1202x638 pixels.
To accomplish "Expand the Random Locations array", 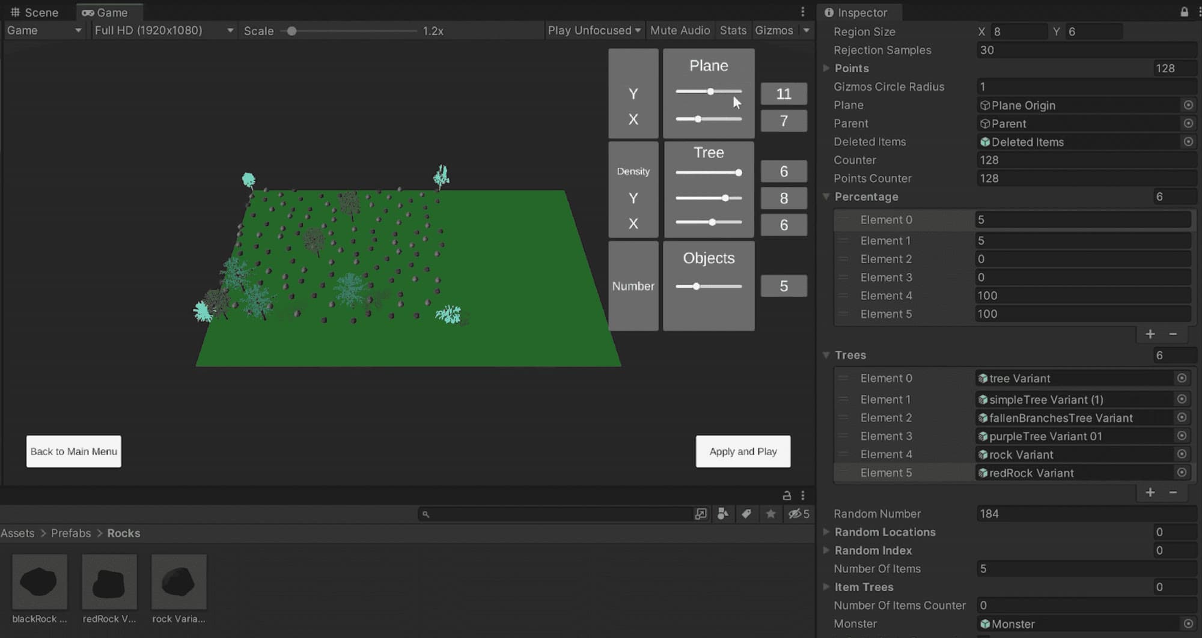I will click(x=826, y=532).
